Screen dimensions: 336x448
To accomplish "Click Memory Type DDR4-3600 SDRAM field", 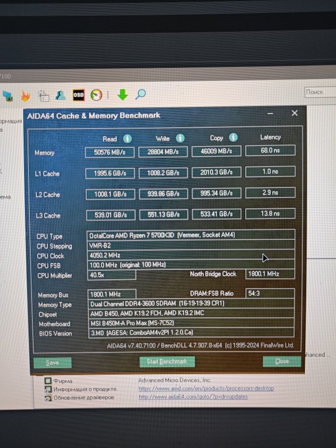I will 191,304.
